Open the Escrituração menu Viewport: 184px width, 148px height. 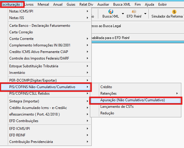[x=11, y=4]
